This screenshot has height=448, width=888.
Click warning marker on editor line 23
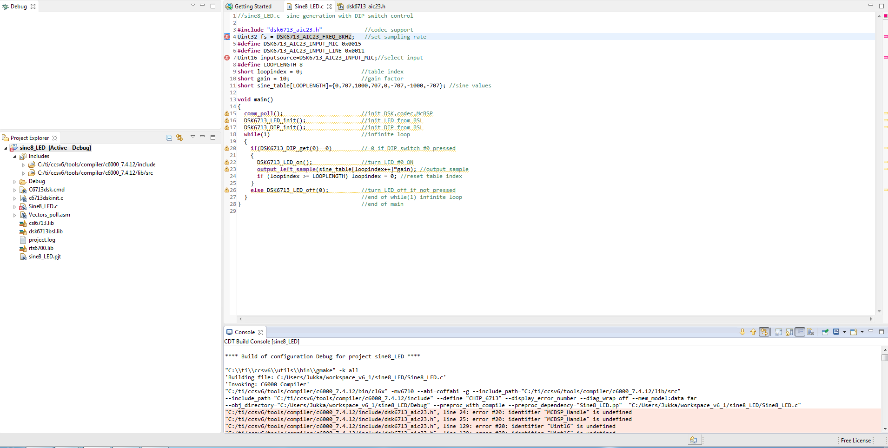[227, 169]
